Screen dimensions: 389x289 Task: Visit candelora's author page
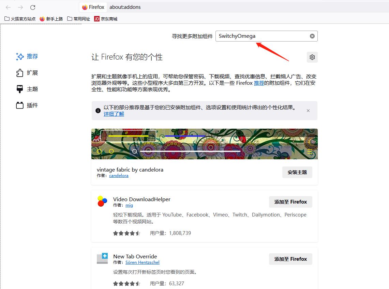tap(119, 175)
